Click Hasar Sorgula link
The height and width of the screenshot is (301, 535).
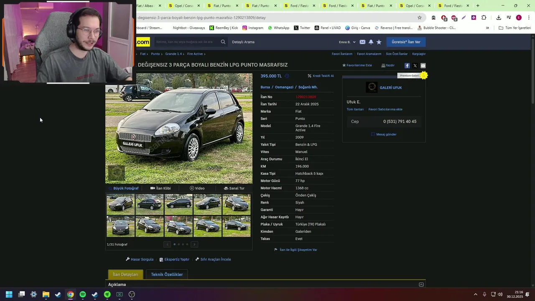[140, 259]
